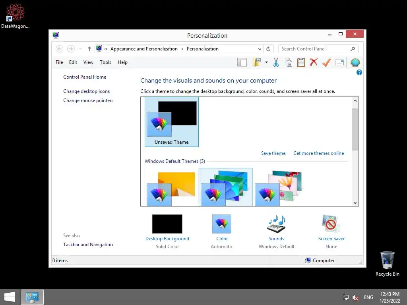This screenshot has height=305, width=407.
Task: Click the themes list scrollbar thumb
Action: pos(355,129)
